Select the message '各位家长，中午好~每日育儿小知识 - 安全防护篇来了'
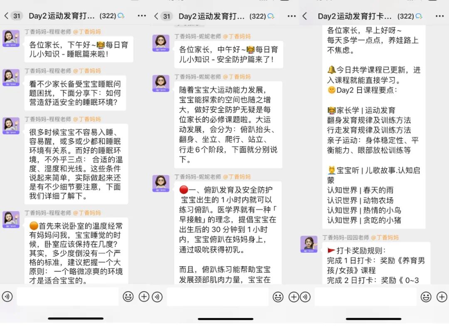449x336 pixels. tap(229, 54)
